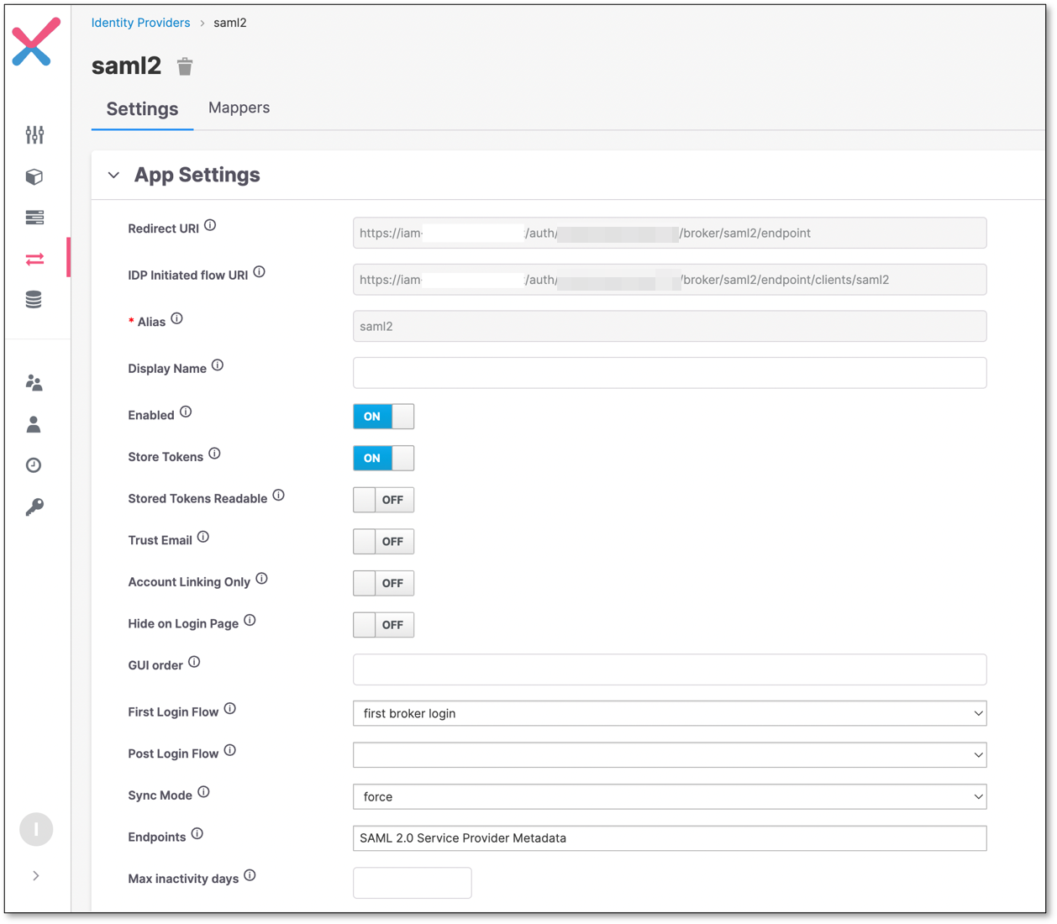Image resolution: width=1057 pixels, height=924 pixels.
Task: Click the Display Name input field
Action: [x=670, y=373]
